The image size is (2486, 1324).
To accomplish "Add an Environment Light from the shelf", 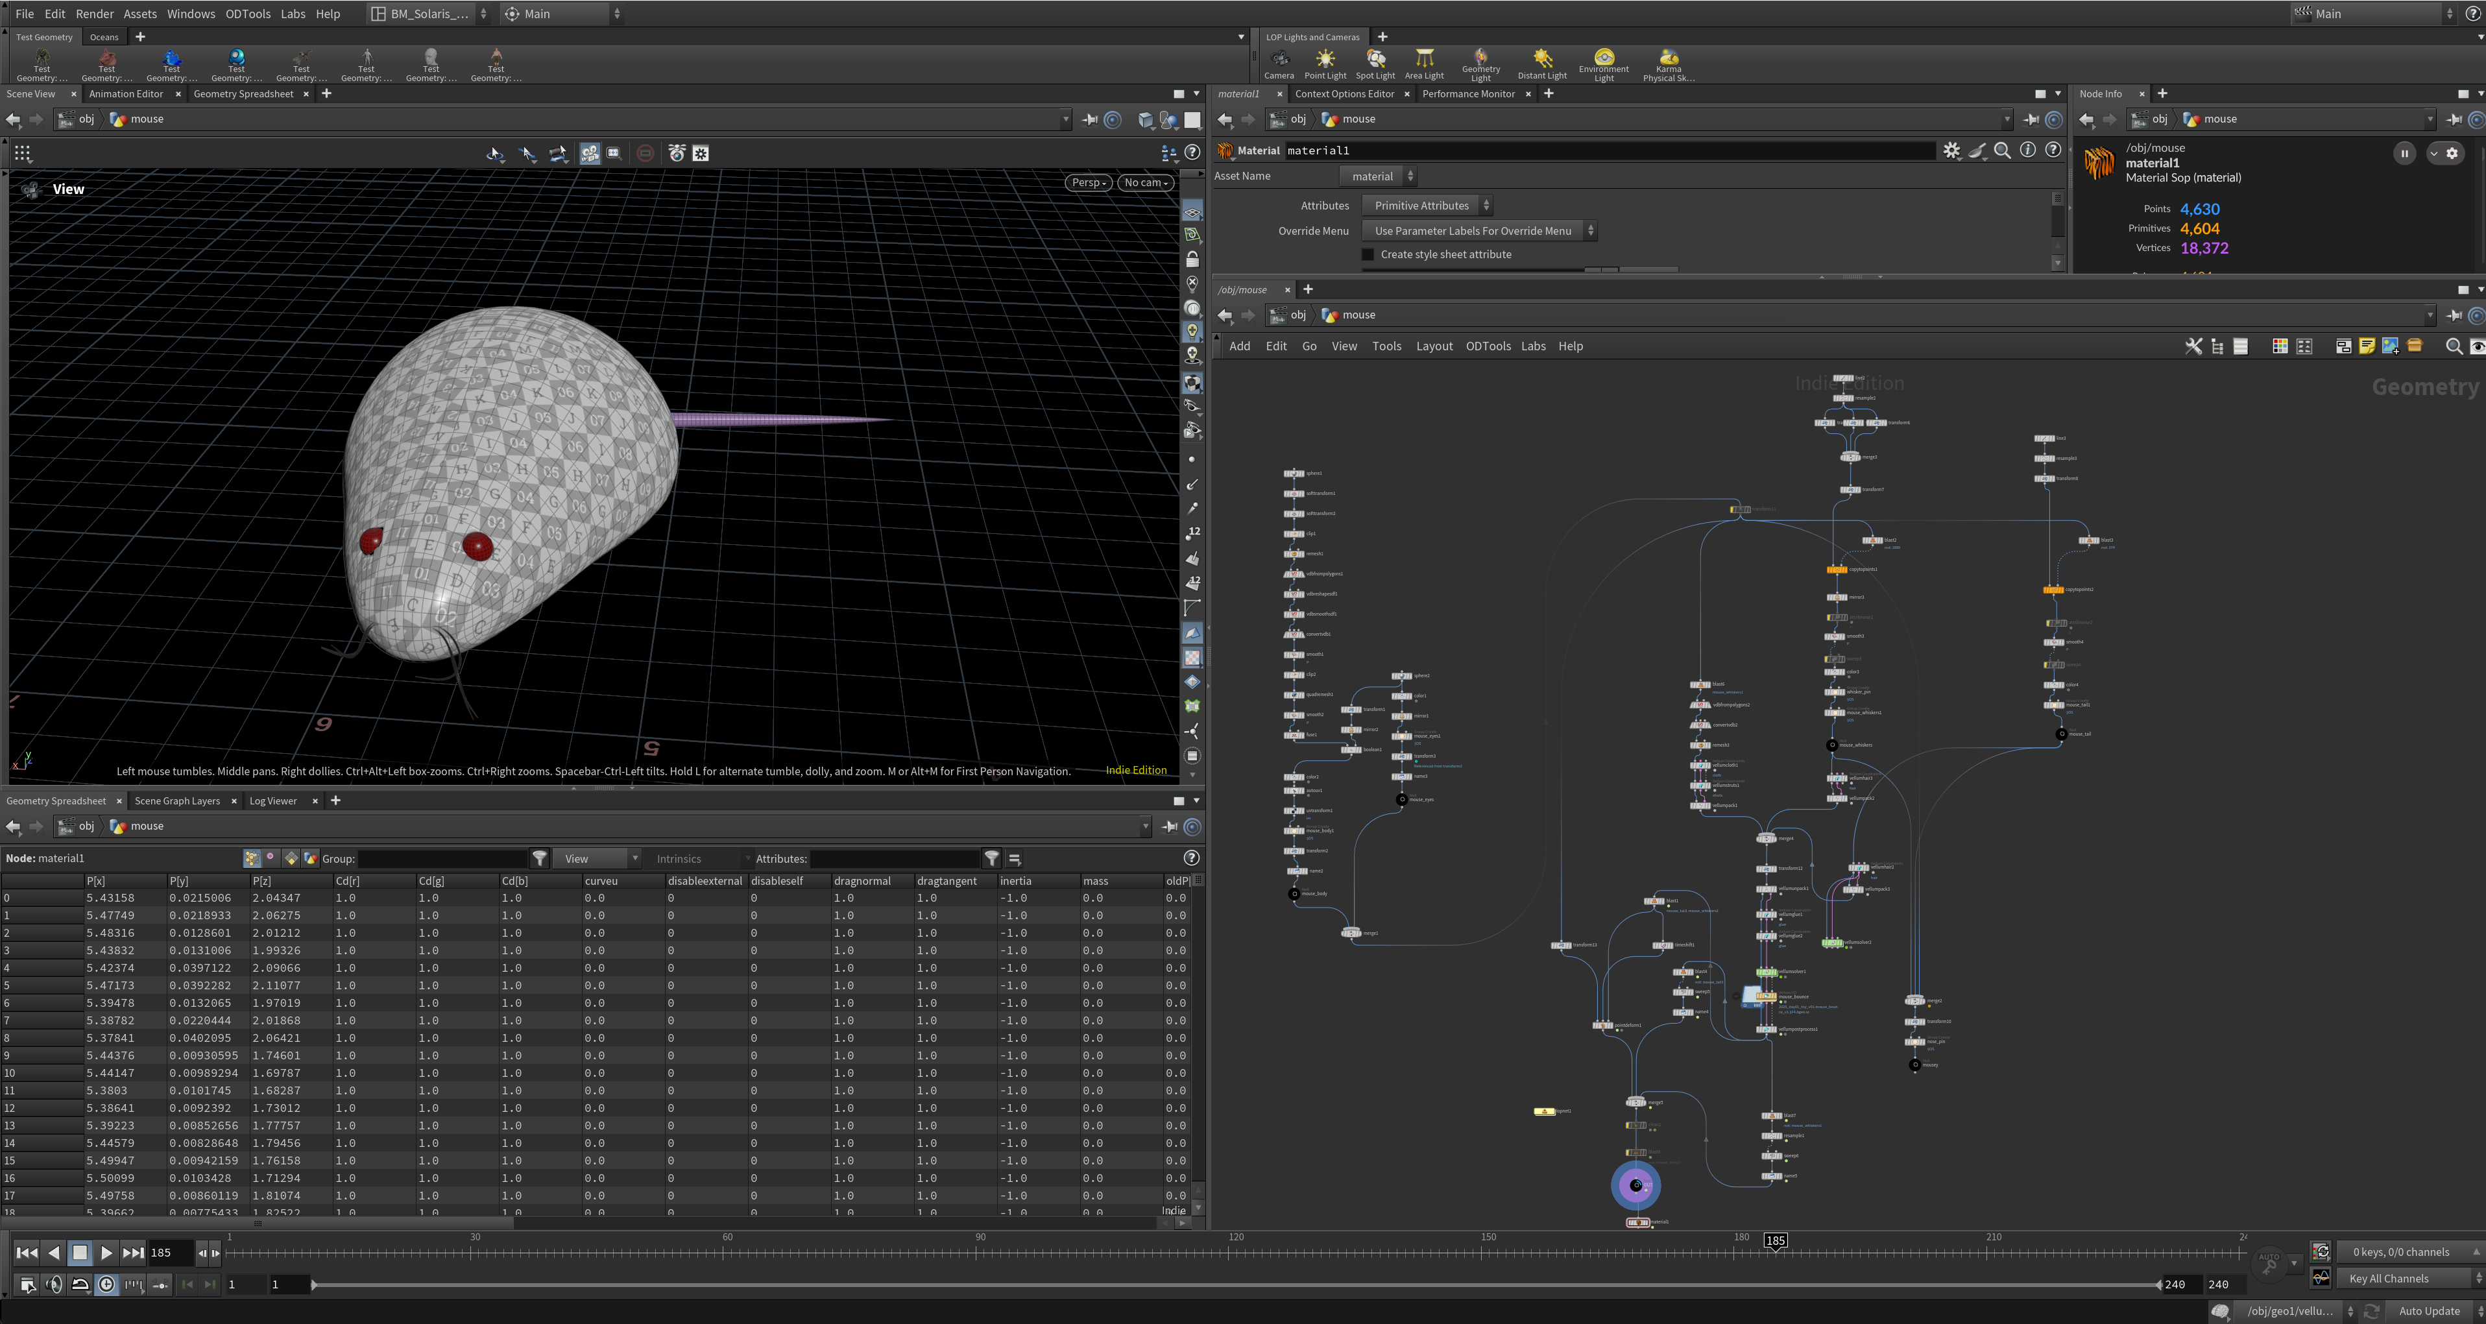I will [1603, 65].
